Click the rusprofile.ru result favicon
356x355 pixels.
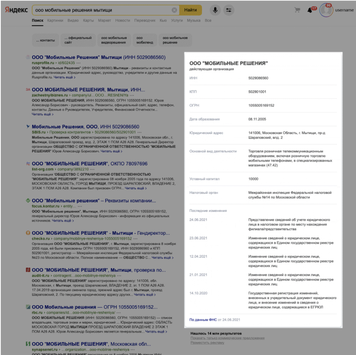(28, 57)
